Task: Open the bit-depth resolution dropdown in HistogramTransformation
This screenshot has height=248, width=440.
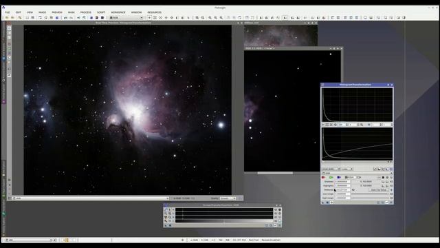Action: (331, 169)
